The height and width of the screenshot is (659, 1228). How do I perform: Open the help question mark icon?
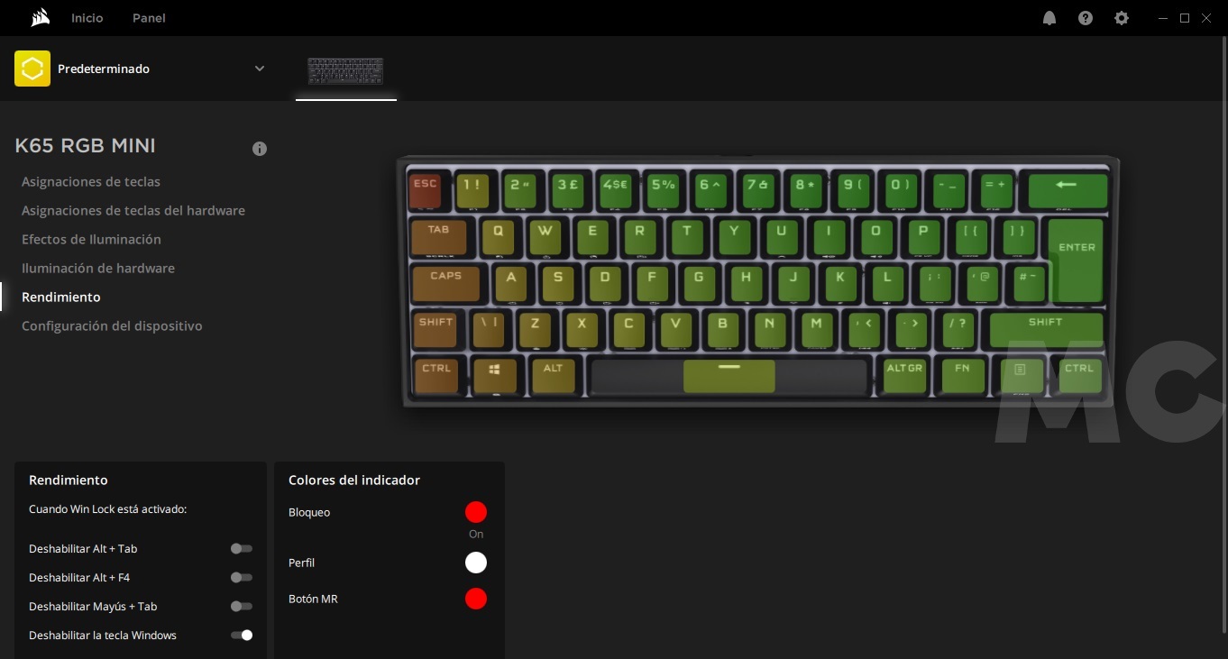click(x=1086, y=18)
